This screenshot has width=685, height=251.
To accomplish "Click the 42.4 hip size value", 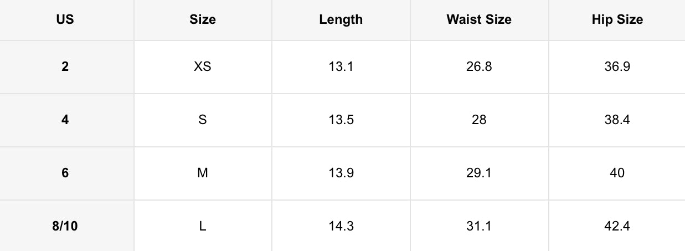I will [x=617, y=226].
